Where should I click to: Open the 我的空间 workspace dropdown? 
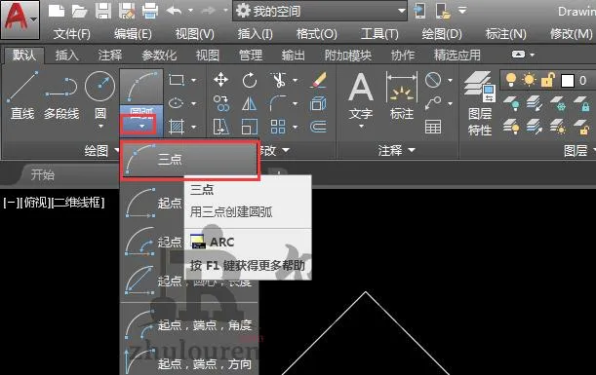click(320, 12)
